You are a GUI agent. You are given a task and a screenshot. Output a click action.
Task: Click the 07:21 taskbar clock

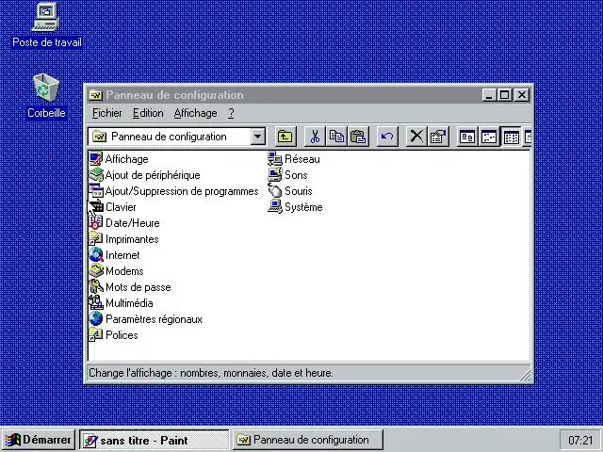(580, 440)
